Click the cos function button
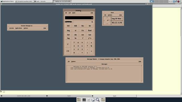 (83, 35)
